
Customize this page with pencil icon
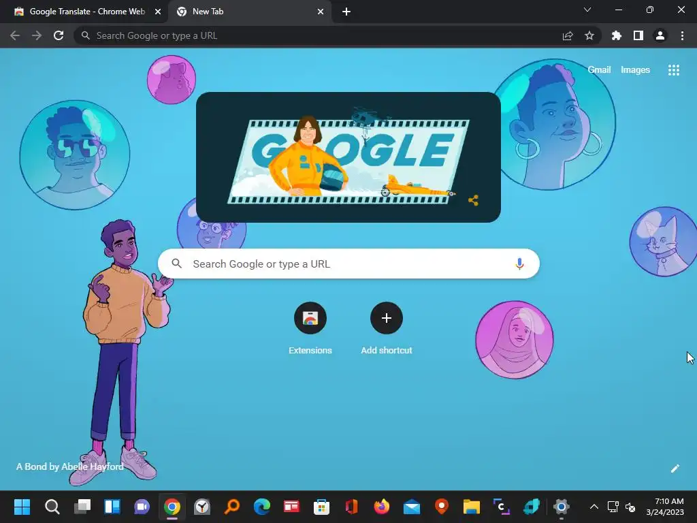675,469
